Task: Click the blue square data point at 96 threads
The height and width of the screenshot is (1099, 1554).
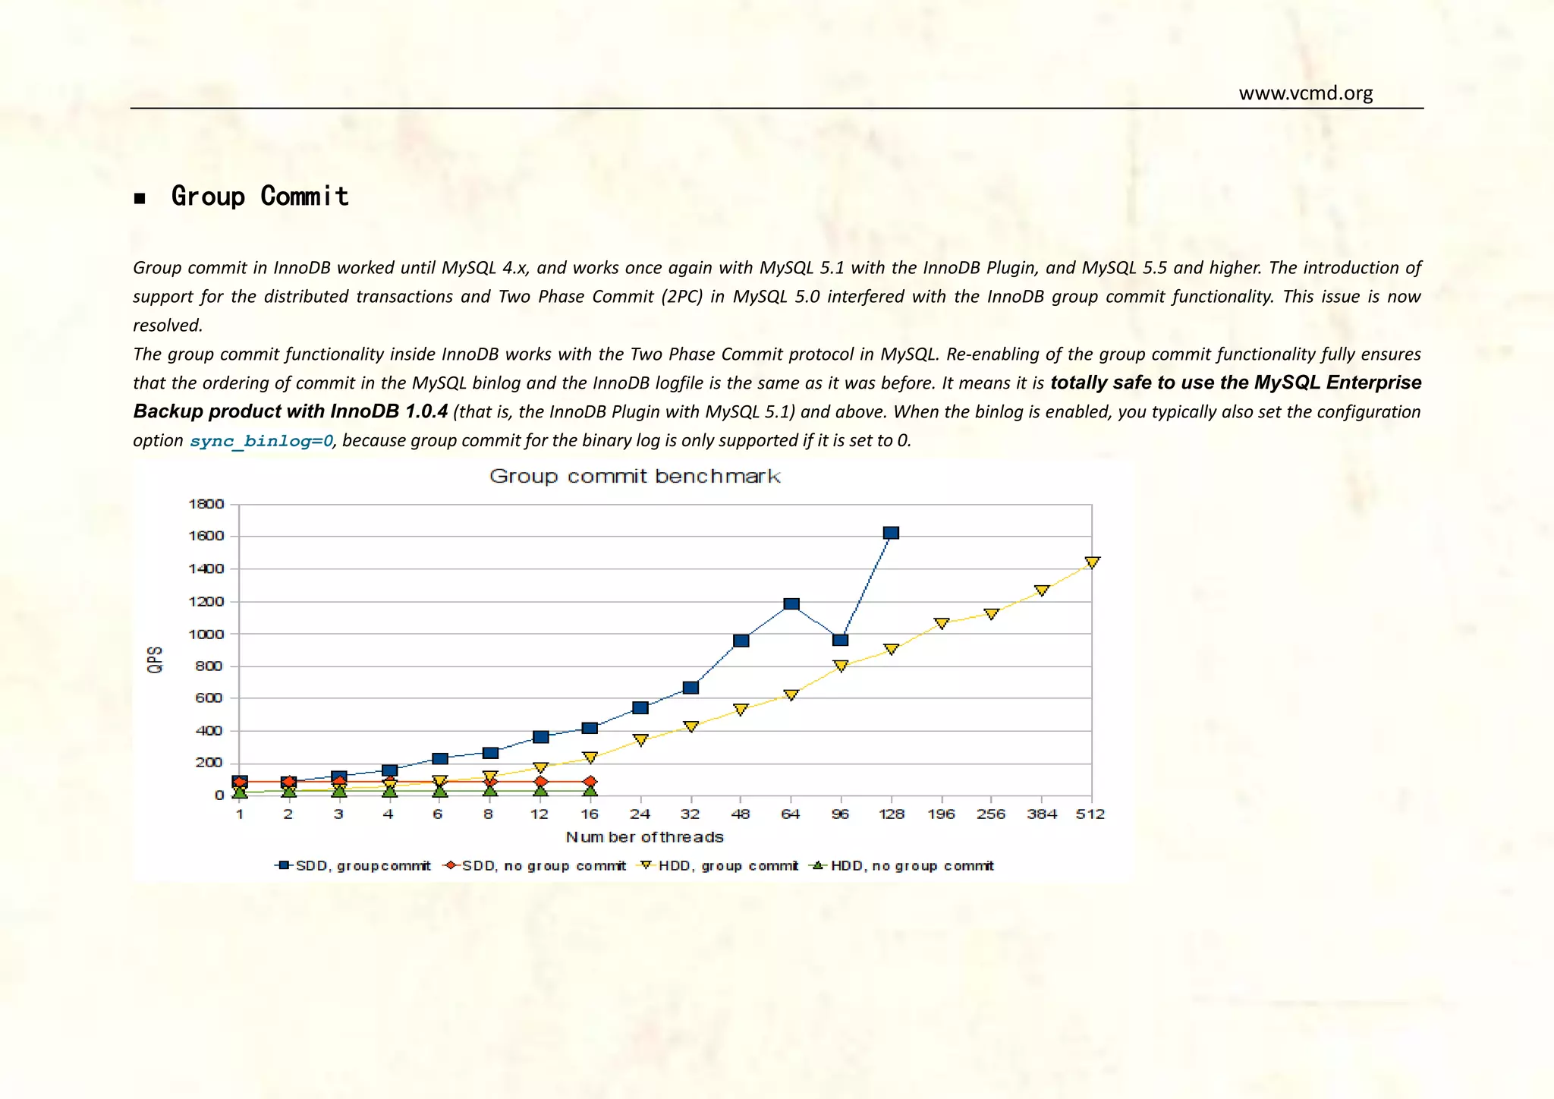Action: click(x=841, y=640)
